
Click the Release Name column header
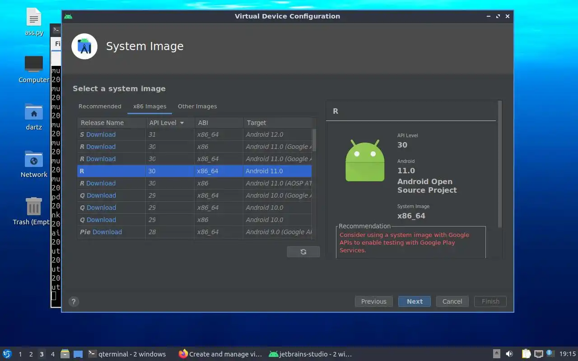tap(112, 123)
